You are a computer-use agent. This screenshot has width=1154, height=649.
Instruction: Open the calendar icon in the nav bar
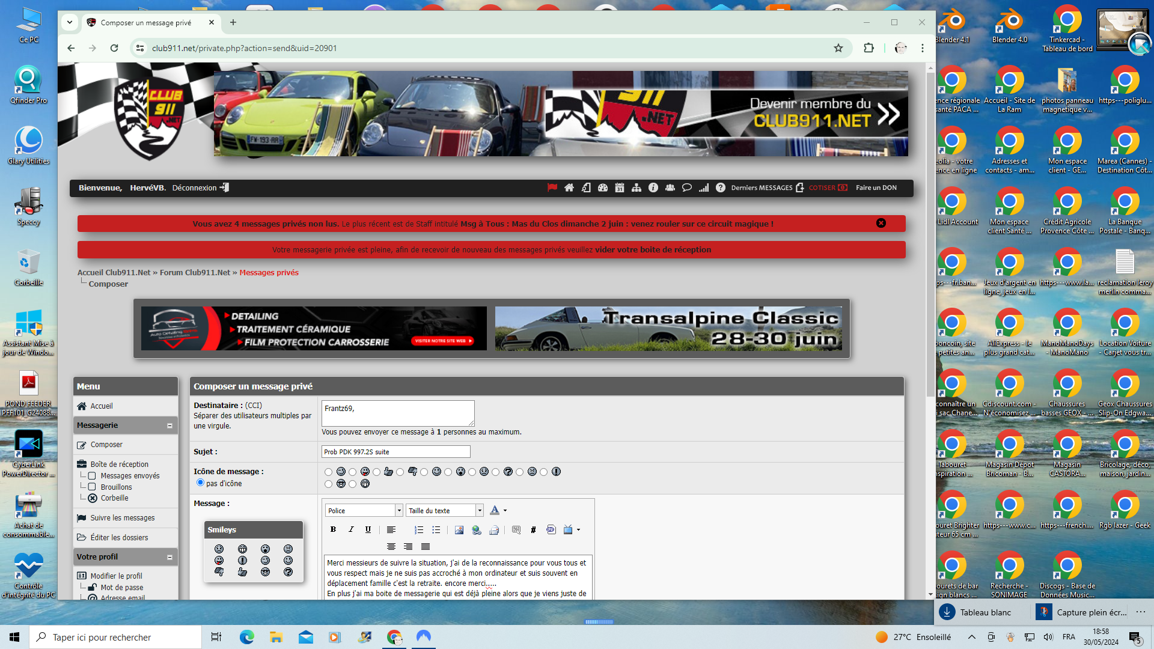tap(620, 187)
